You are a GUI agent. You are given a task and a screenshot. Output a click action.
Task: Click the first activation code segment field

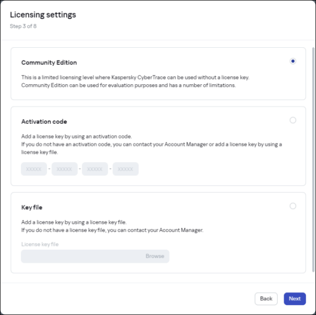pos(34,169)
